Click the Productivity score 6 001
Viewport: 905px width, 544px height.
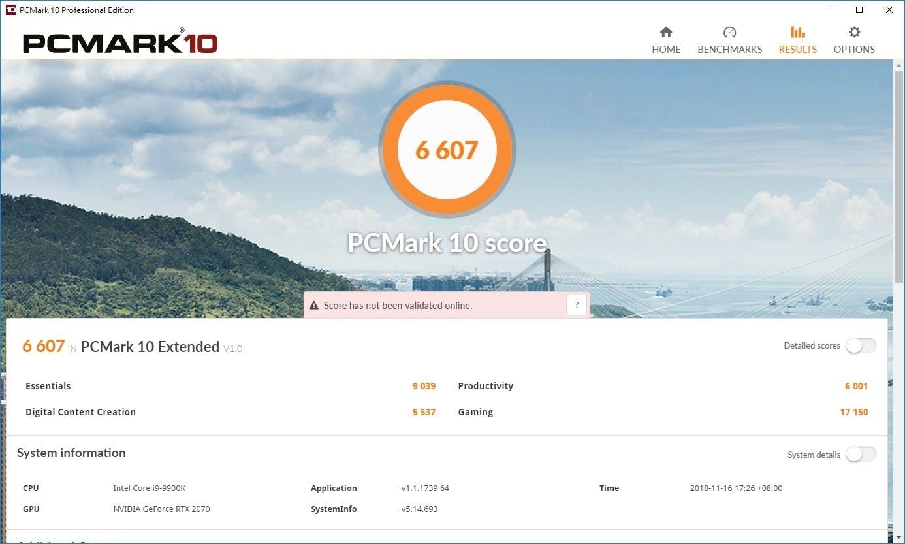tap(856, 386)
